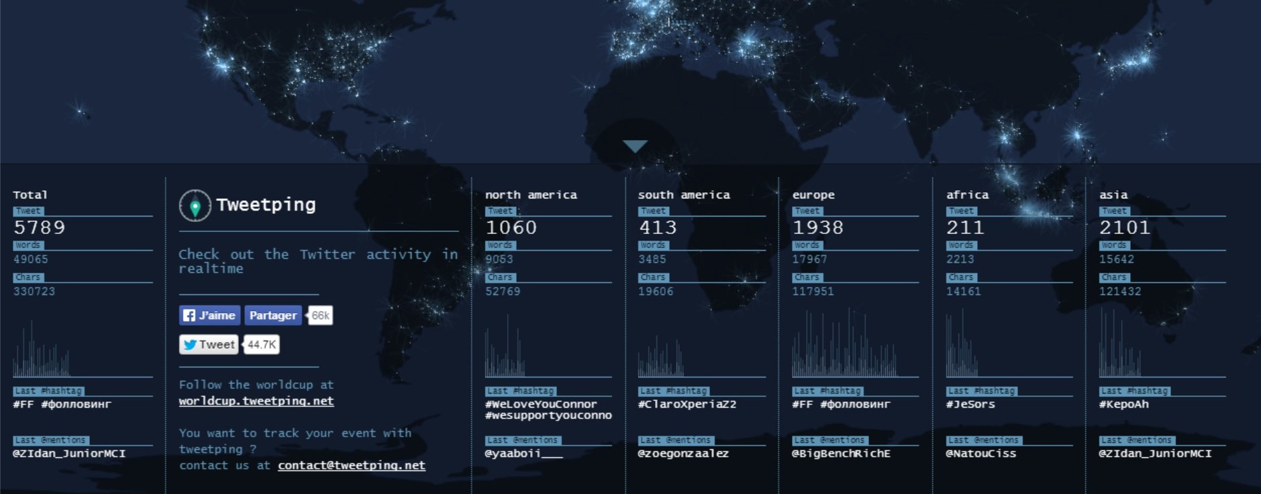Click the #JeSors hashtag
Viewport: 1261px width, 494px height.
970,404
